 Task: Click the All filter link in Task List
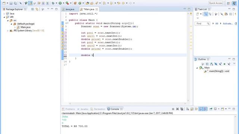coord(217,23)
